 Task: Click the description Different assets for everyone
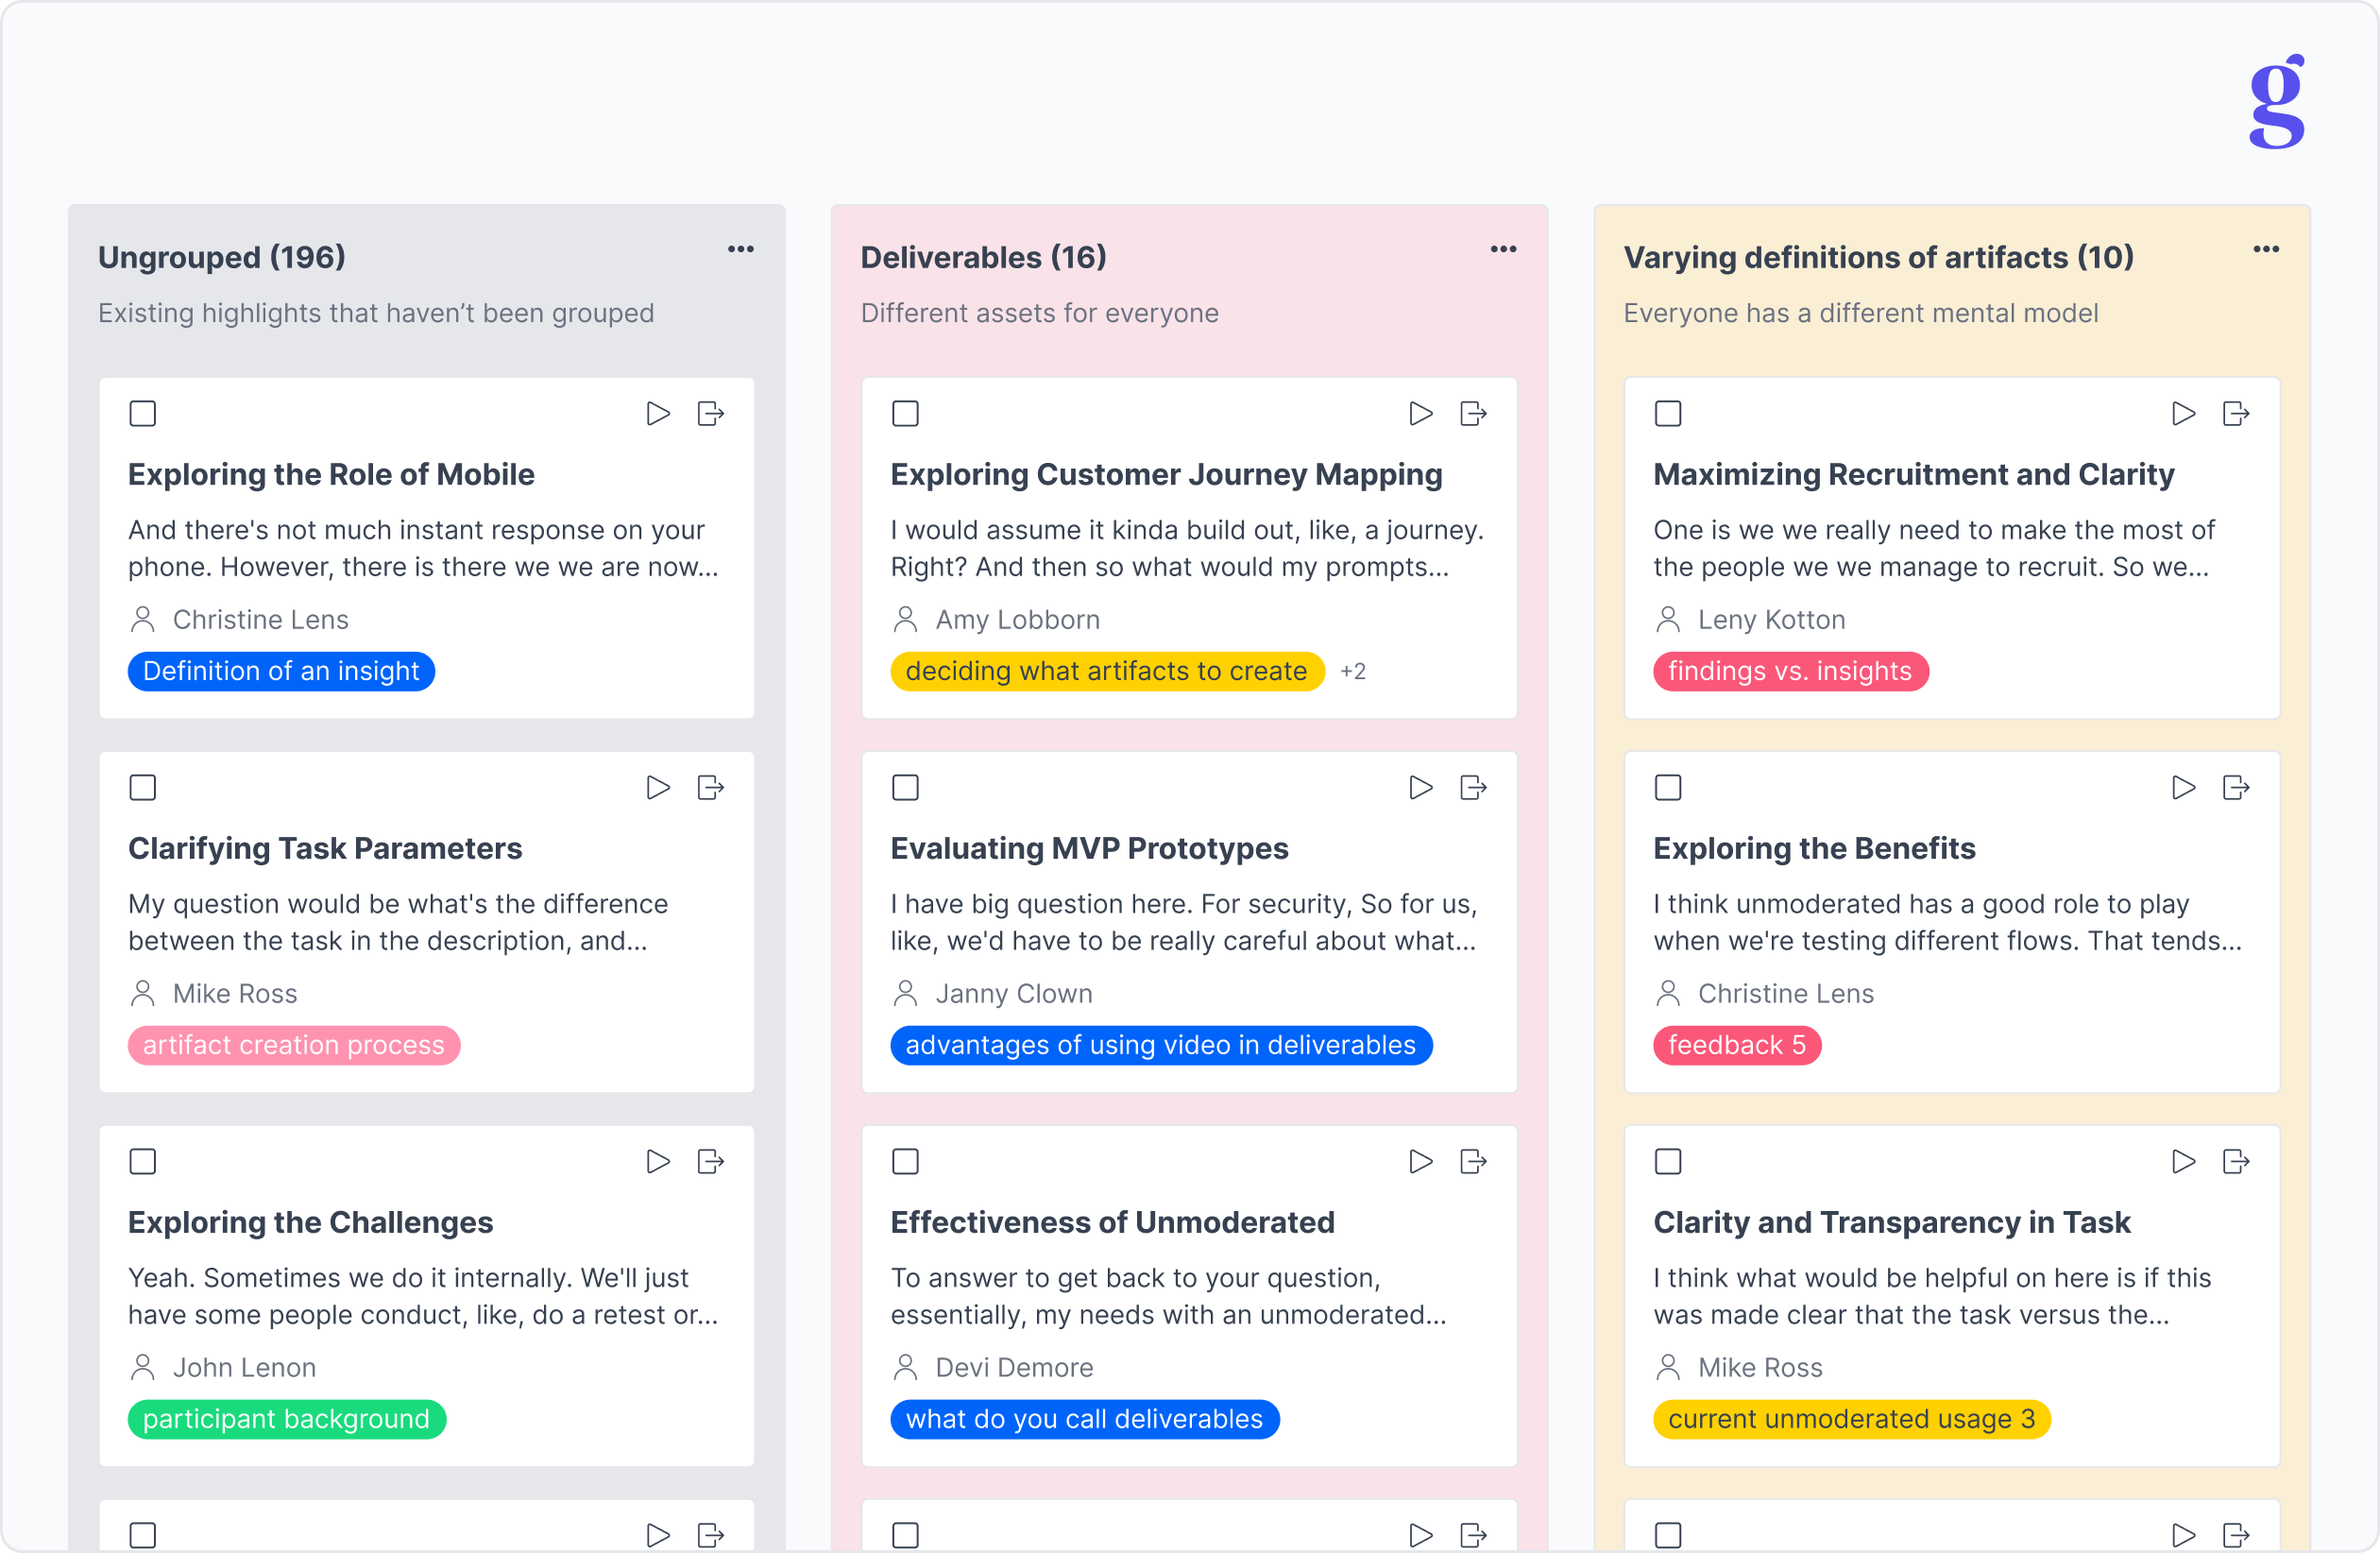click(1040, 314)
